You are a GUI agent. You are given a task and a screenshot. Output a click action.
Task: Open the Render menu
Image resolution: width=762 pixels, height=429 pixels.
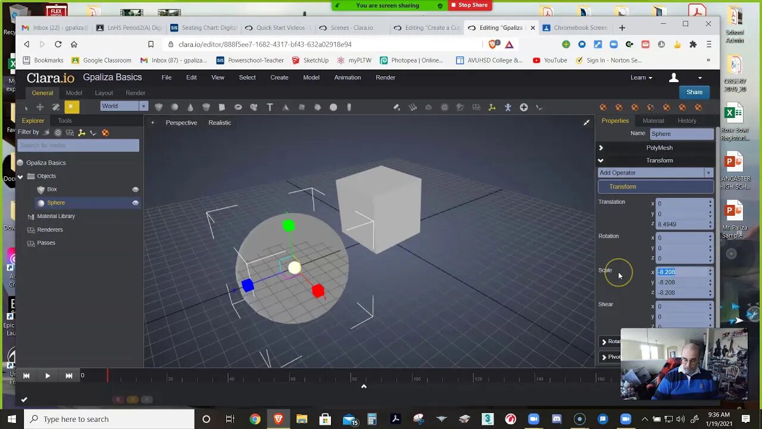pyautogui.click(x=385, y=77)
